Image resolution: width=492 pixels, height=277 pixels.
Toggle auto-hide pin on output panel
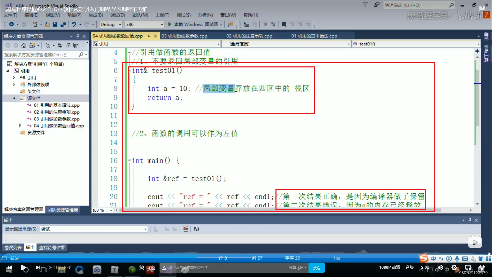pyautogui.click(x=470, y=220)
